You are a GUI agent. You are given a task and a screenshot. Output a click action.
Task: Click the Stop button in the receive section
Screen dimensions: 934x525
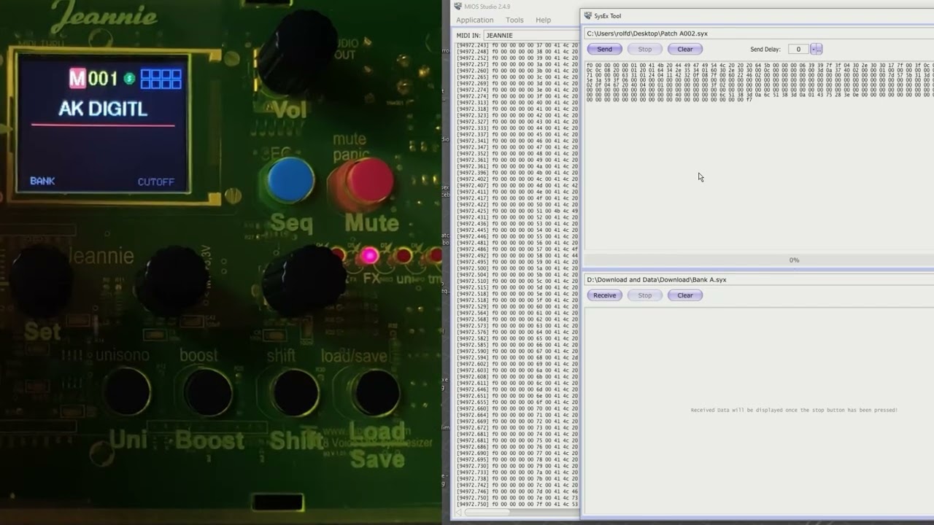(x=644, y=295)
